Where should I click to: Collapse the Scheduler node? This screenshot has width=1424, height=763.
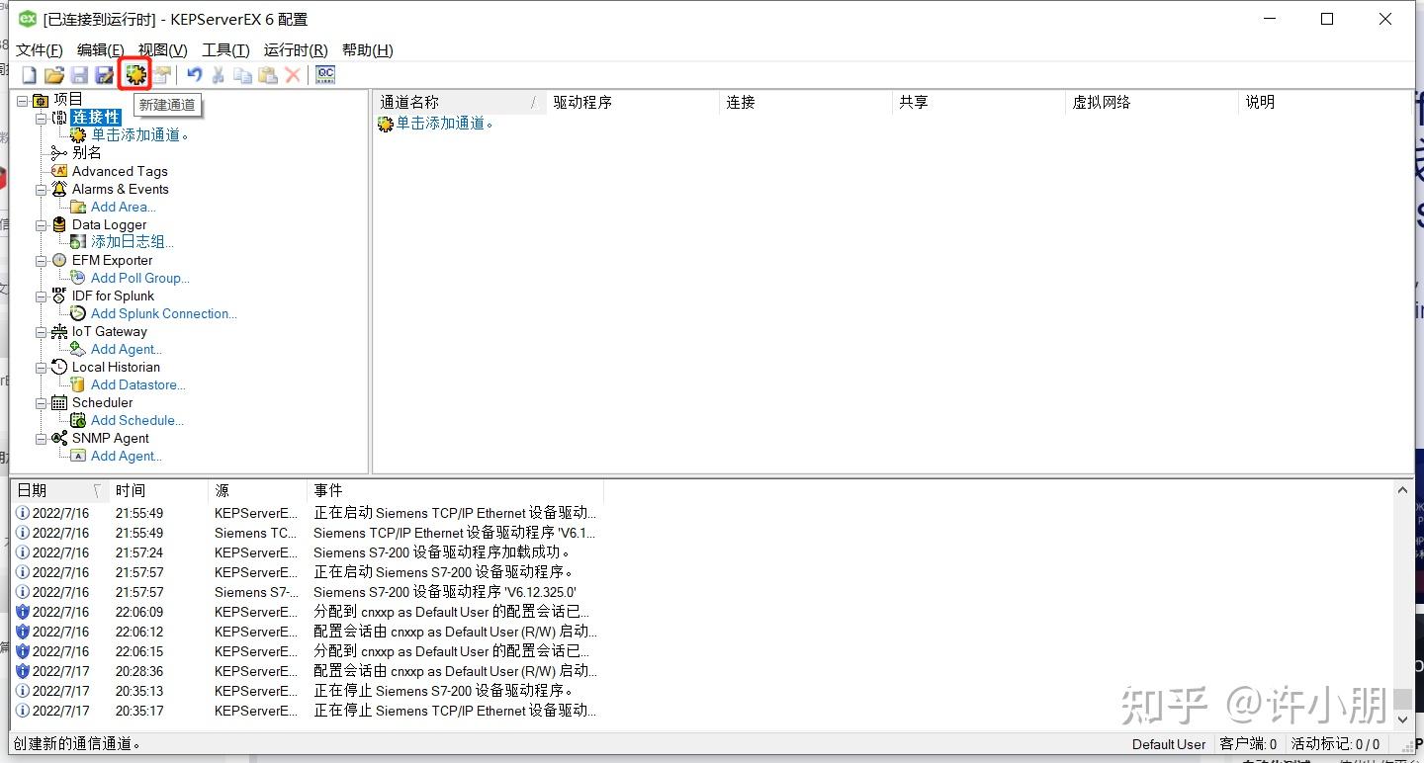42,402
